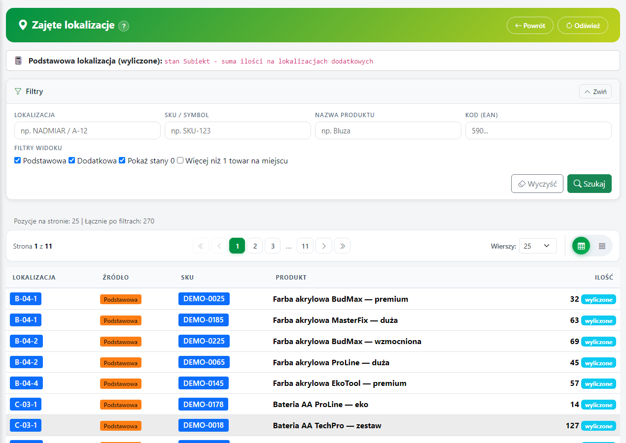Image resolution: width=626 pixels, height=443 pixels.
Task: Focus the Nazwa produktu filter field
Action: 388,131
